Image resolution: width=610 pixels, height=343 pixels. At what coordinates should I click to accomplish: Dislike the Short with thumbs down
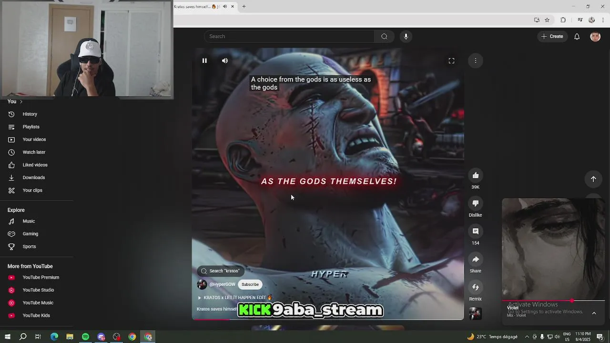pos(476,203)
